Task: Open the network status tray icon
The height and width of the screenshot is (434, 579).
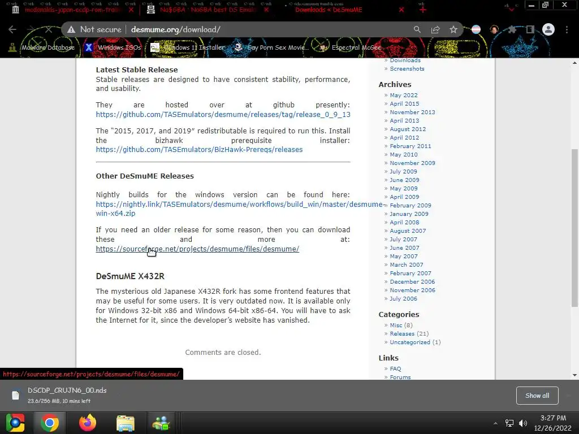Action: coord(509,423)
